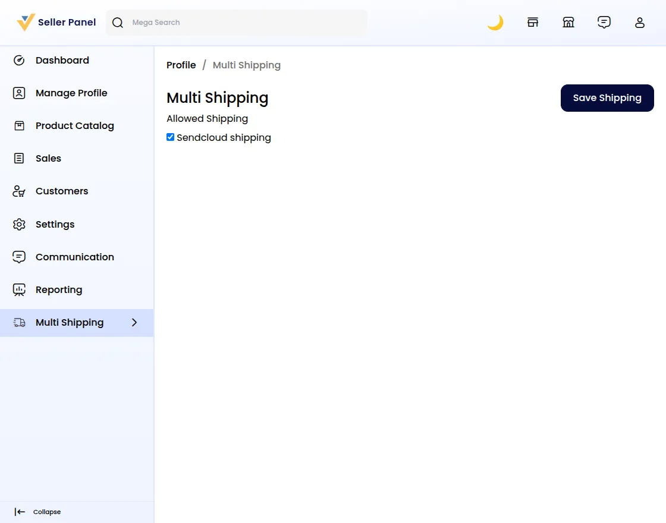The image size is (666, 523).
Task: Click the Collapse sidebar label
Action: click(x=47, y=512)
